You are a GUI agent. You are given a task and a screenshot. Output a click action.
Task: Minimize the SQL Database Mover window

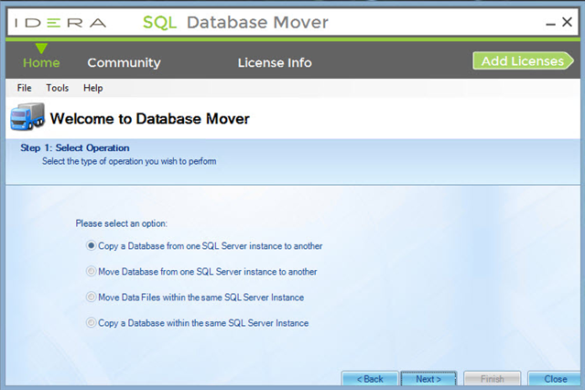550,24
